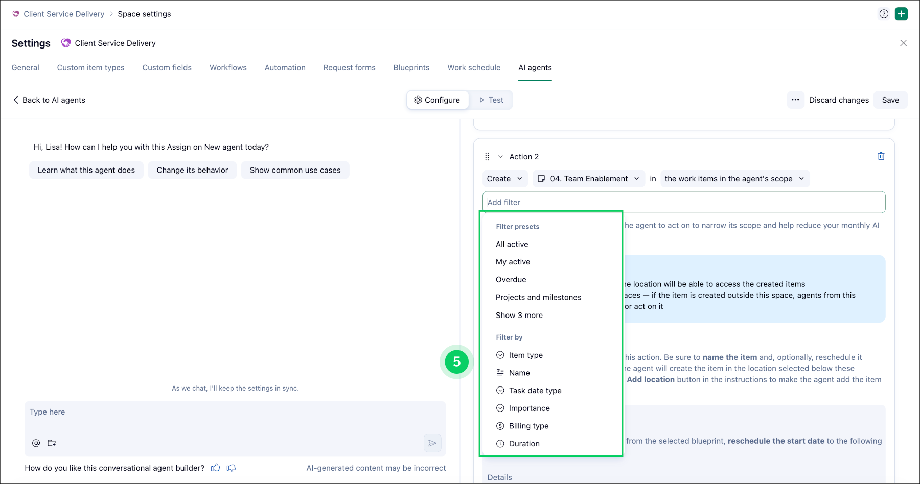Expand Show 3 more presets

[x=519, y=316]
